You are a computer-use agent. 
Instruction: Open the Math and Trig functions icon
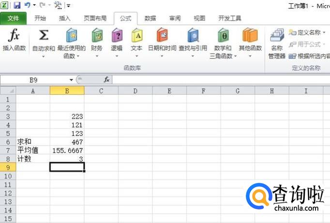[223, 35]
